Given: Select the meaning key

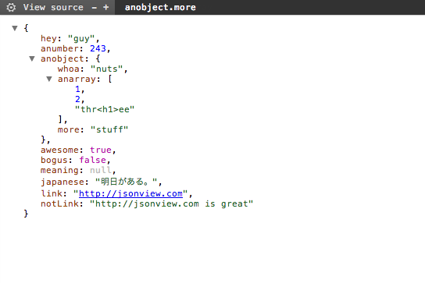Looking at the screenshot, I should click(x=59, y=170).
